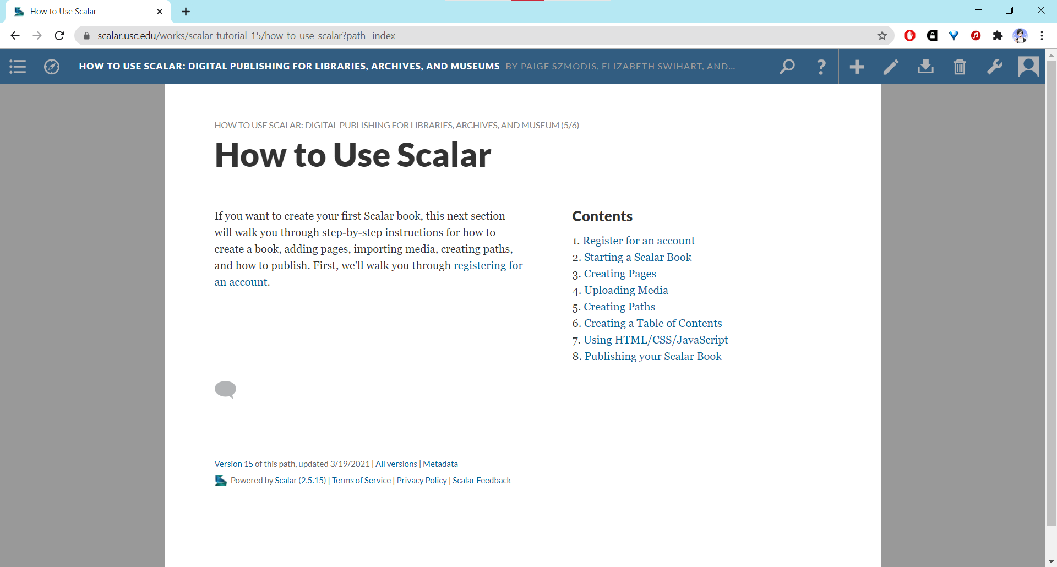The height and width of the screenshot is (567, 1057).
Task: Open the user account icon in header
Action: click(1028, 67)
